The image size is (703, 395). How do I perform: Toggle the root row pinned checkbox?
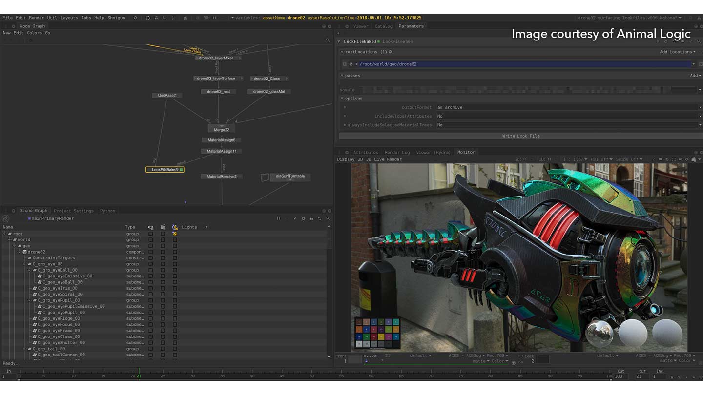[175, 234]
